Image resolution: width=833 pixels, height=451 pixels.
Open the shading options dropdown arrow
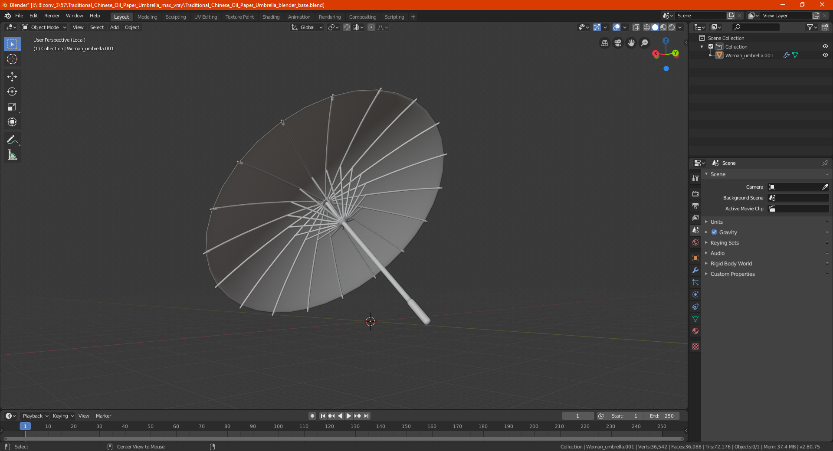tap(680, 27)
